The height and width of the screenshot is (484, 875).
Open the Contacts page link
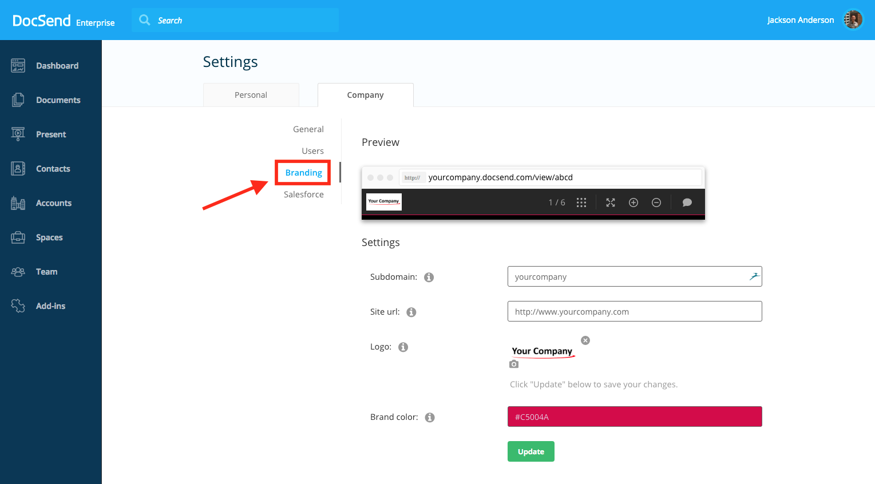[x=53, y=169]
